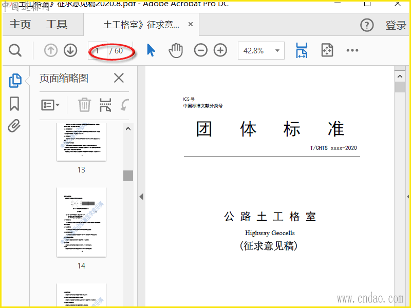
Task: Go to previous page arrow
Action: point(50,50)
